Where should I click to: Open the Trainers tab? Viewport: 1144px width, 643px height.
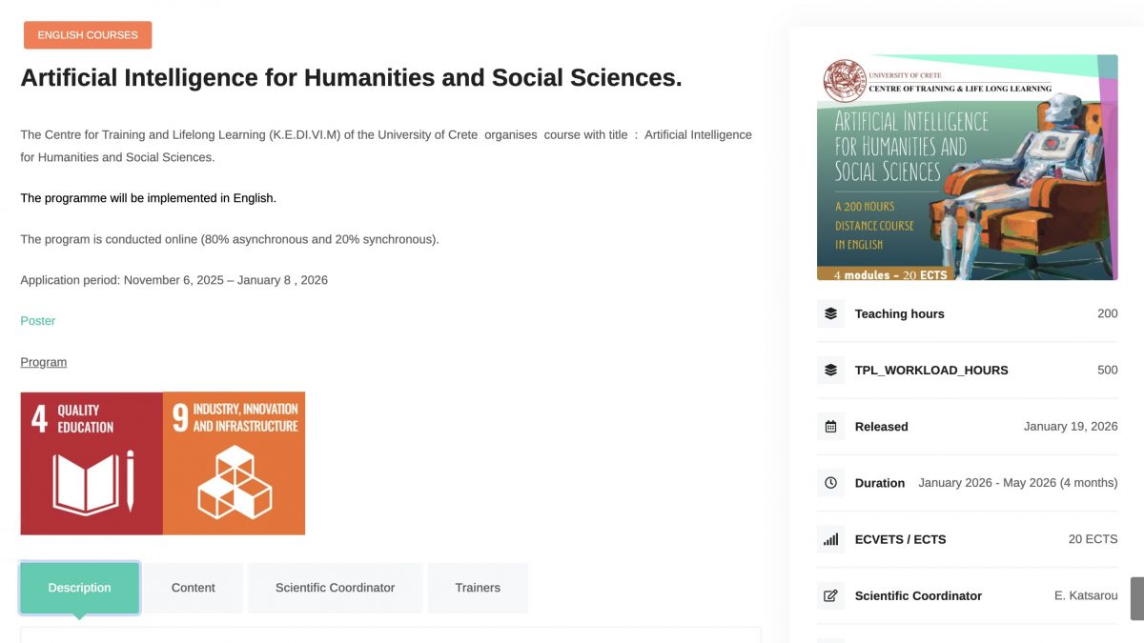(478, 588)
